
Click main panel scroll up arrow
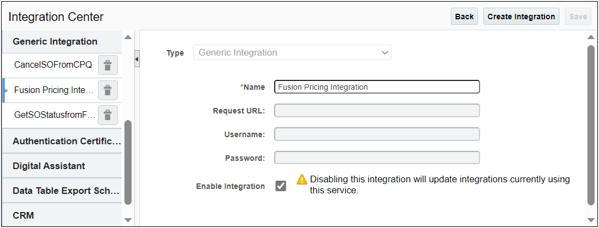point(591,37)
